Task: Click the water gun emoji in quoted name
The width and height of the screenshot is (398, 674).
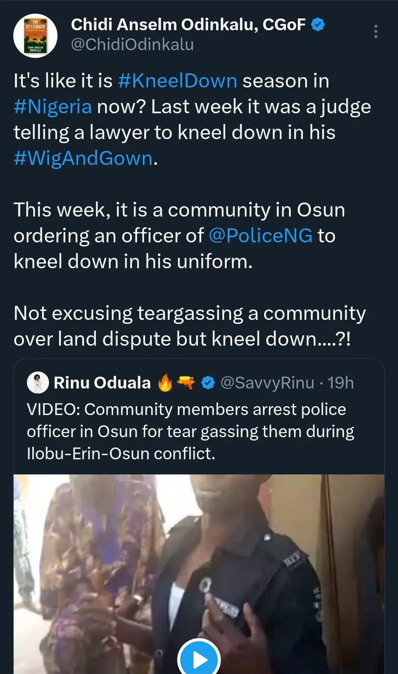Action: (x=185, y=382)
